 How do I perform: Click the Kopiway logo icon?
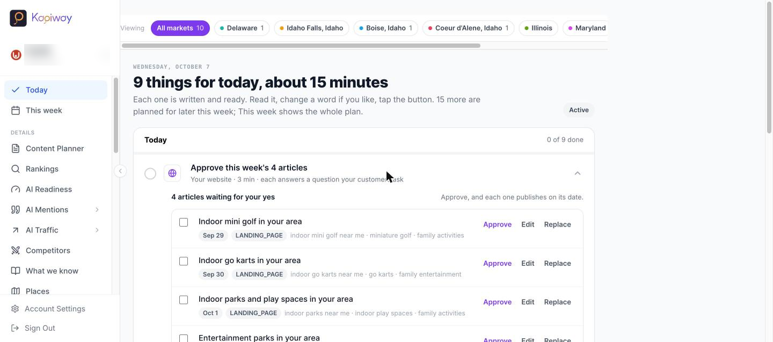tap(18, 18)
